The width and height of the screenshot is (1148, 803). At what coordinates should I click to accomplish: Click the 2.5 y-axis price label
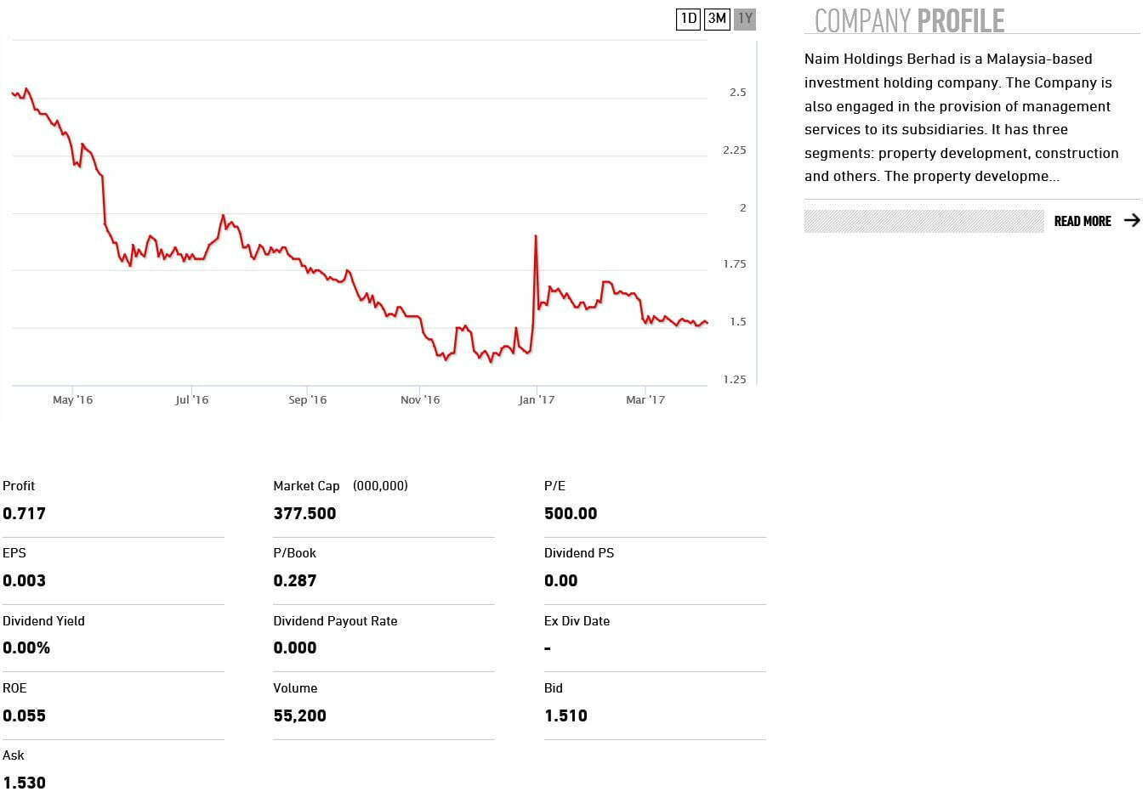coord(737,93)
